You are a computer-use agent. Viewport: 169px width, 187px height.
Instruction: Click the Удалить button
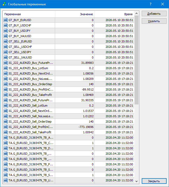(x=154, y=21)
